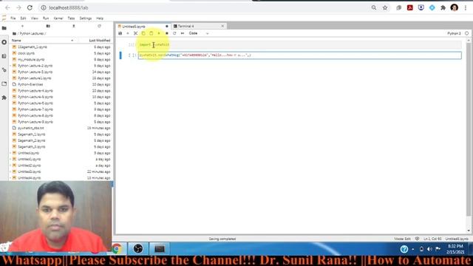
Task: Copy the selected cell from notebook toolbar
Action: (143, 33)
